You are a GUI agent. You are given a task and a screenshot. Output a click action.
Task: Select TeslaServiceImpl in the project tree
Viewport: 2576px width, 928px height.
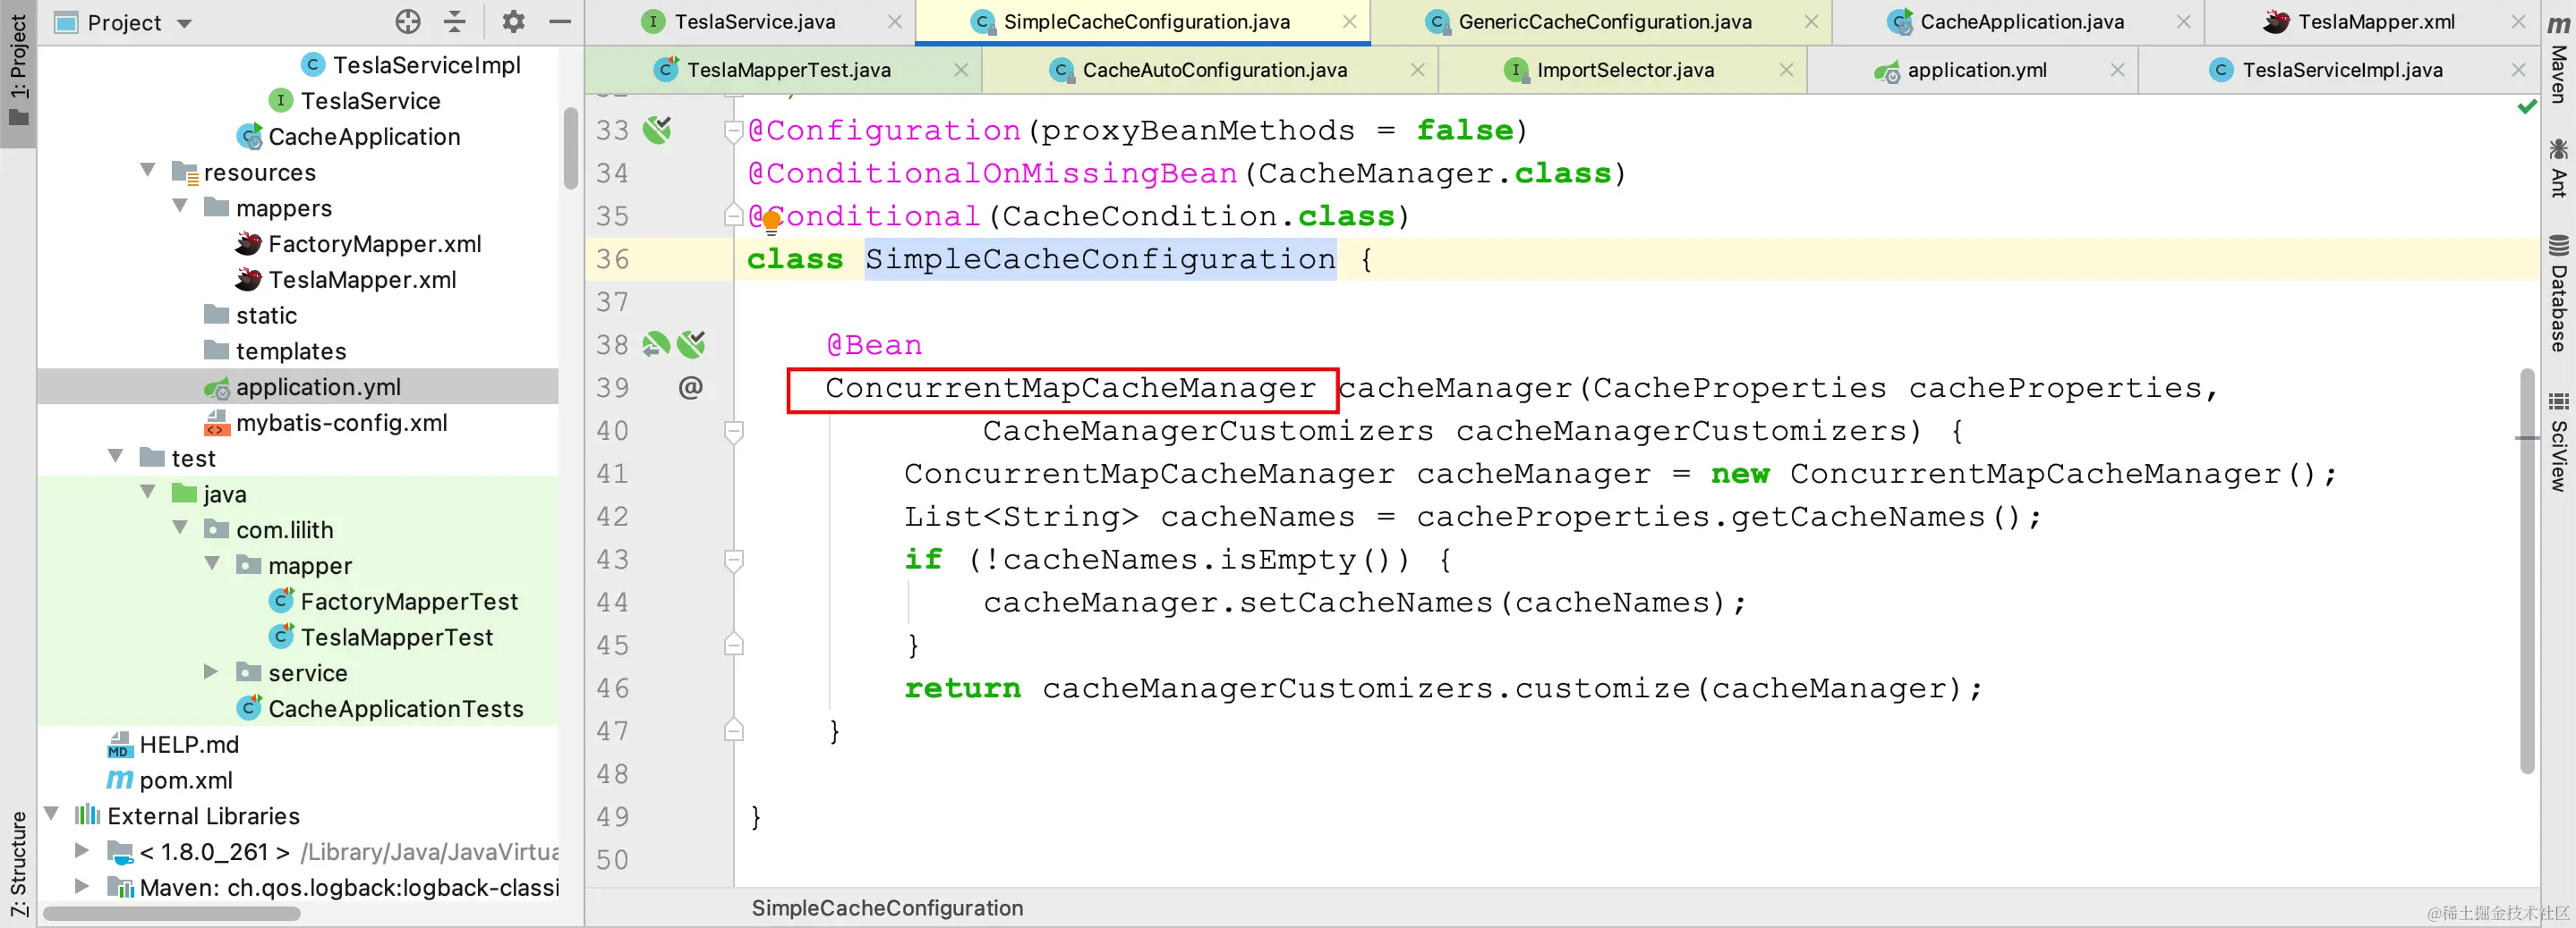click(x=426, y=65)
